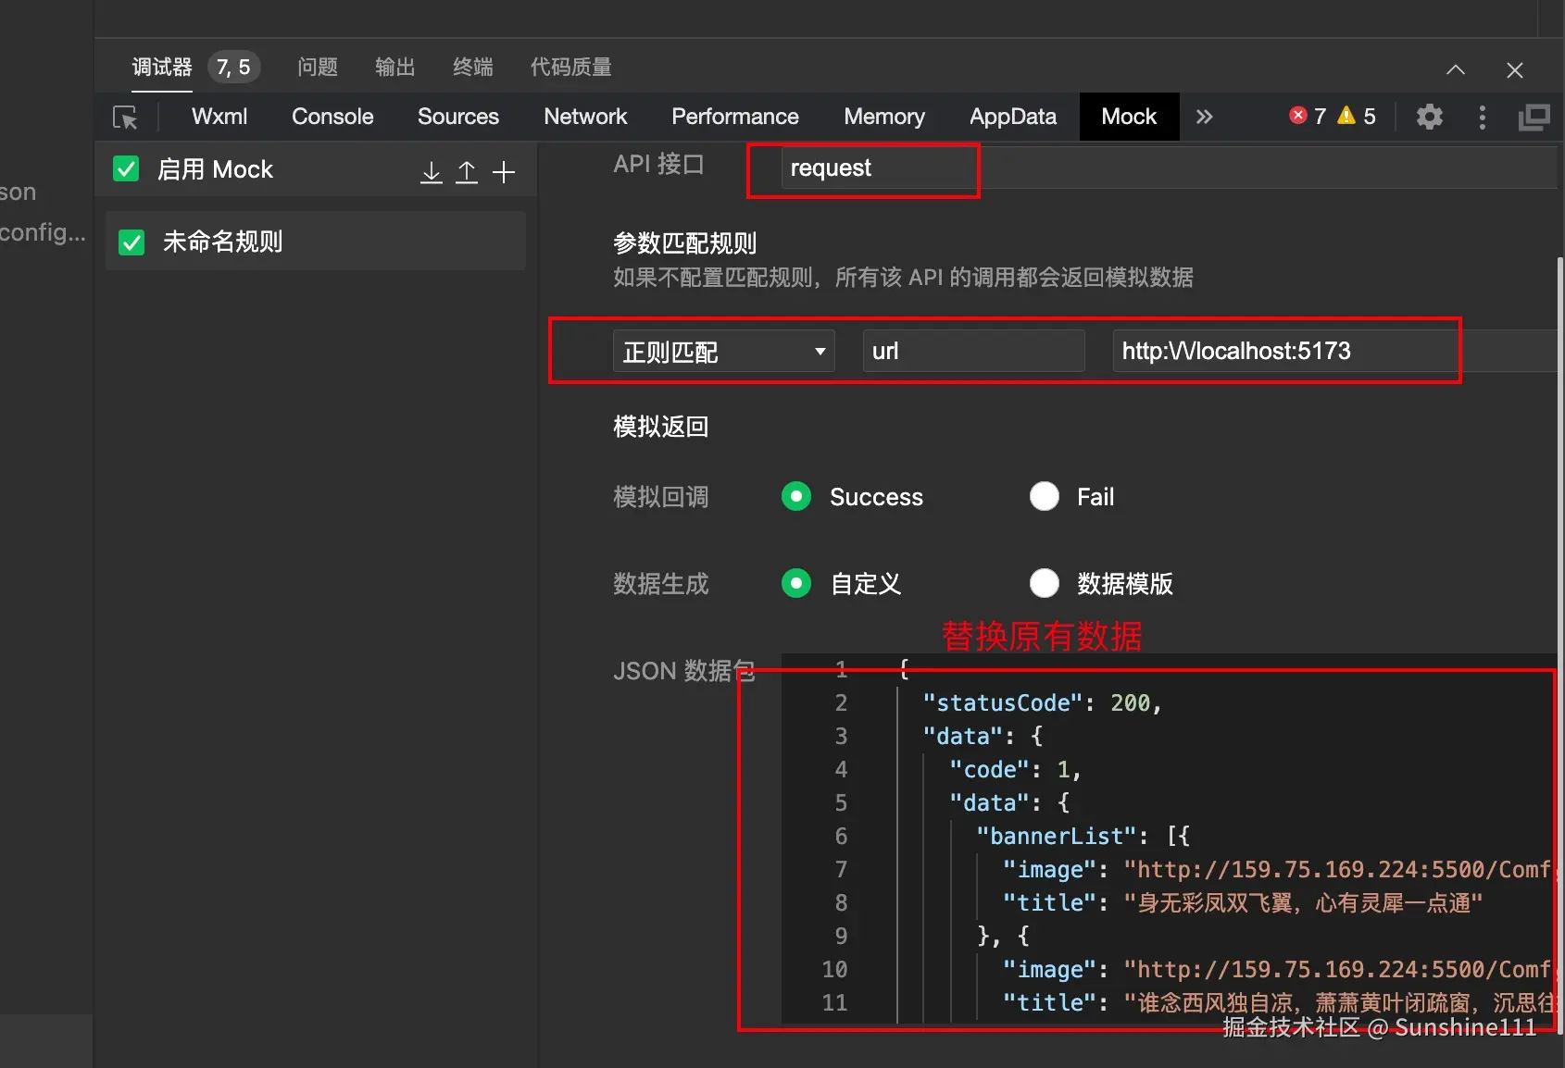Image resolution: width=1565 pixels, height=1068 pixels.
Task: Import mock rules with download arrow icon
Action: pos(432,172)
